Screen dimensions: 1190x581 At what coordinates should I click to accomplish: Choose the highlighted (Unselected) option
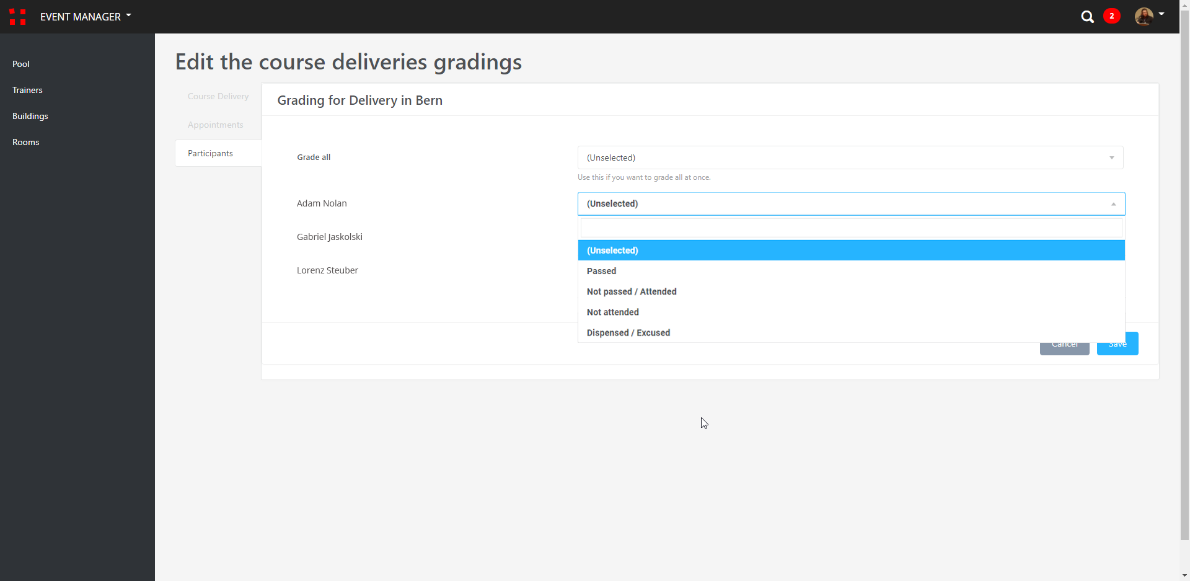point(612,251)
